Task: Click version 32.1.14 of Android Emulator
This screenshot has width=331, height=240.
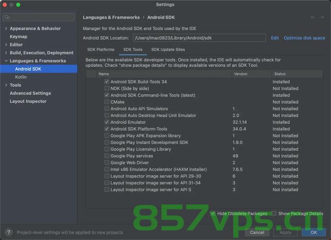Action: point(239,122)
